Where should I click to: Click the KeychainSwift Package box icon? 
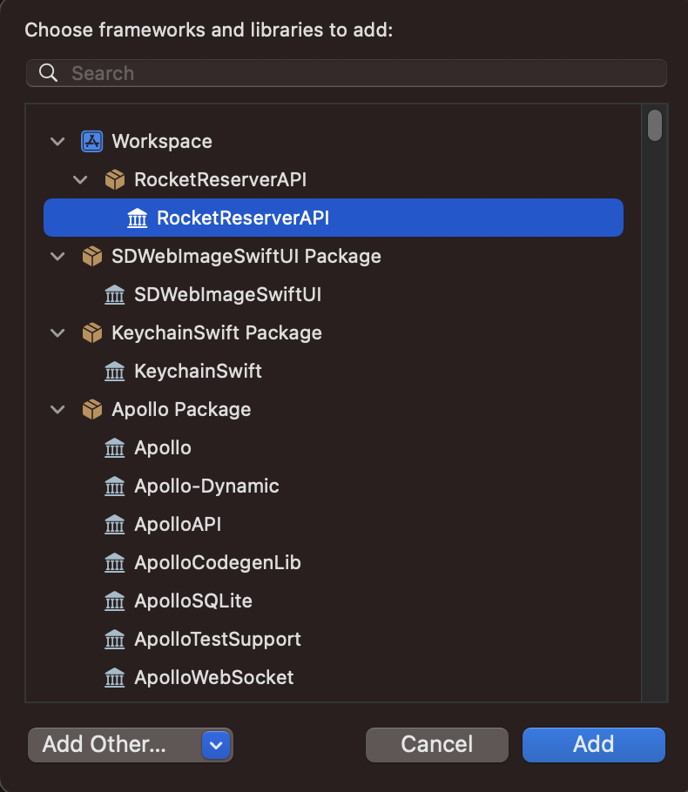click(92, 333)
